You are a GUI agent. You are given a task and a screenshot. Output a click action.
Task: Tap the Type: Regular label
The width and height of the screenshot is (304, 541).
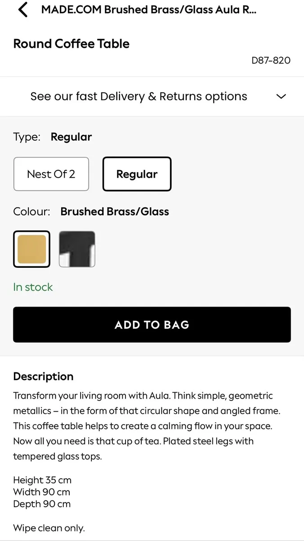coord(53,137)
